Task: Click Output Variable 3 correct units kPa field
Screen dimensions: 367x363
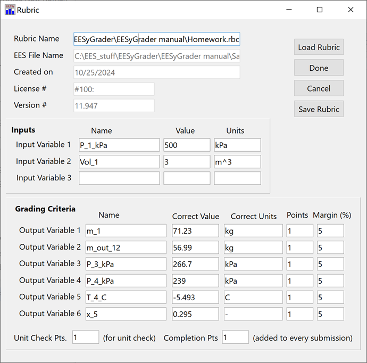Action: pos(253,264)
